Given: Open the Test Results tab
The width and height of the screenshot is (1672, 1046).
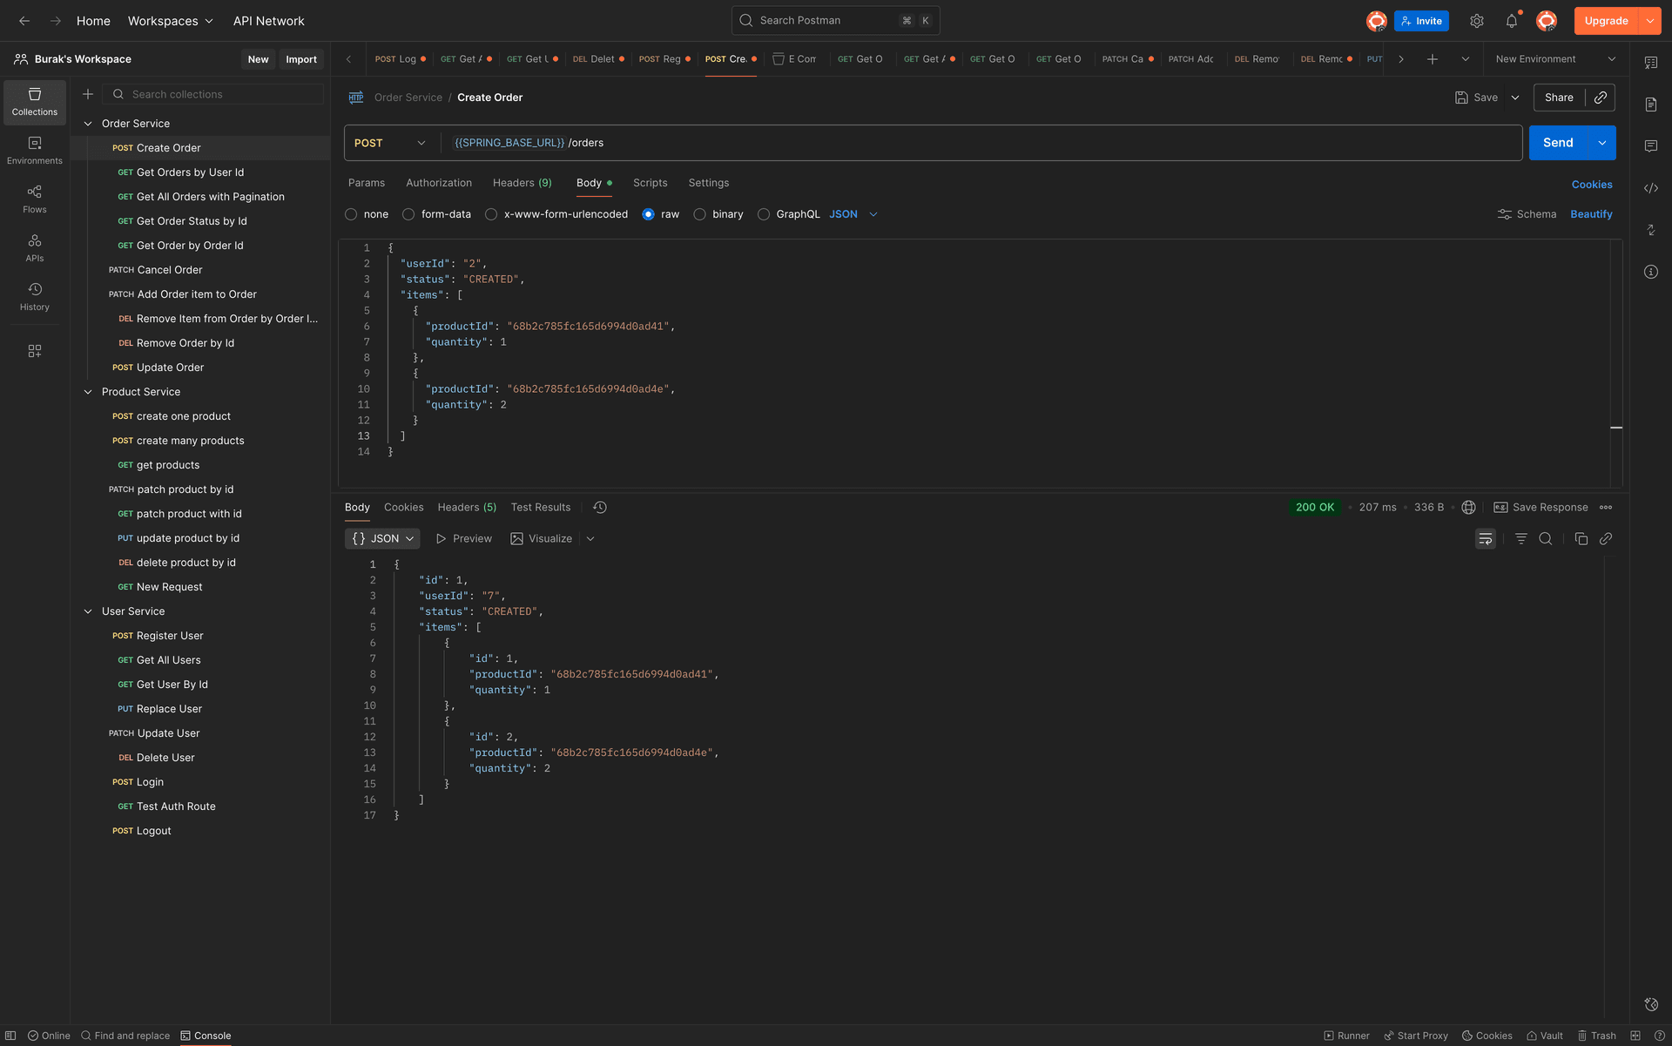Looking at the screenshot, I should pos(540,507).
